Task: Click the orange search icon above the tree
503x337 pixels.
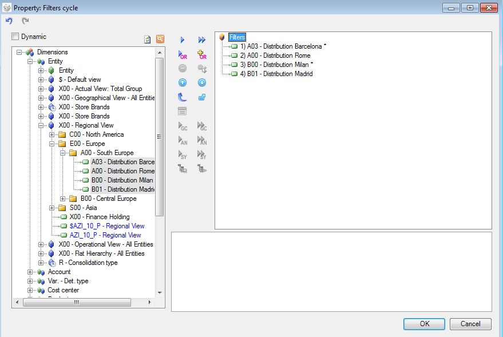Action: point(160,39)
